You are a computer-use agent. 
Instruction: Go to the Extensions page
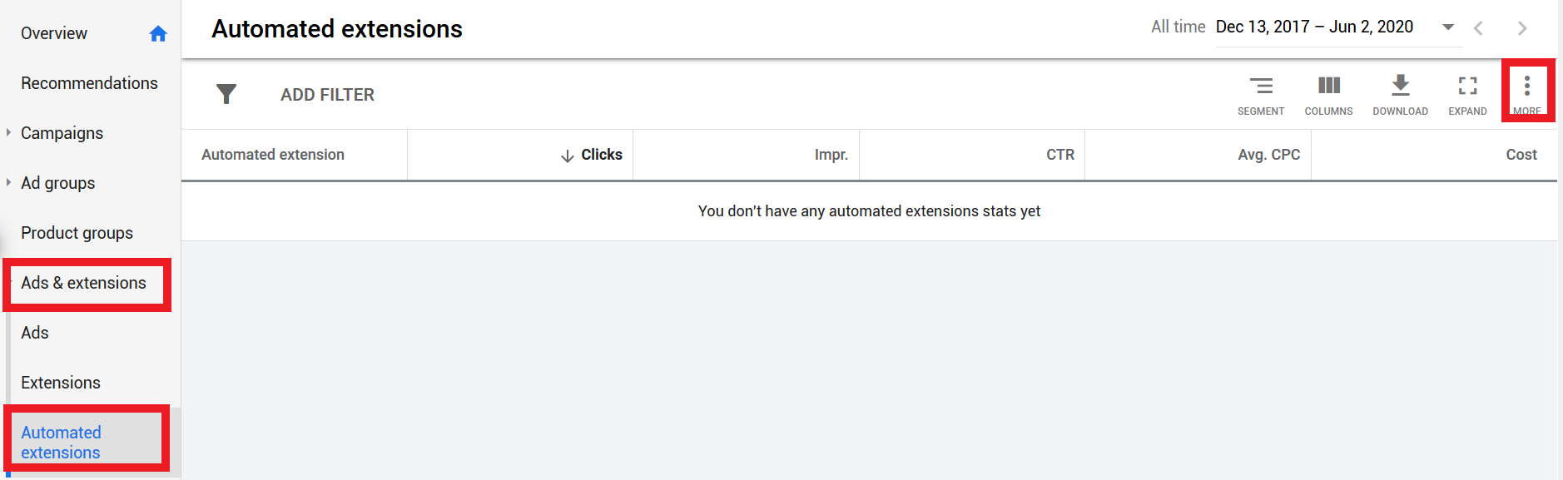click(x=61, y=383)
